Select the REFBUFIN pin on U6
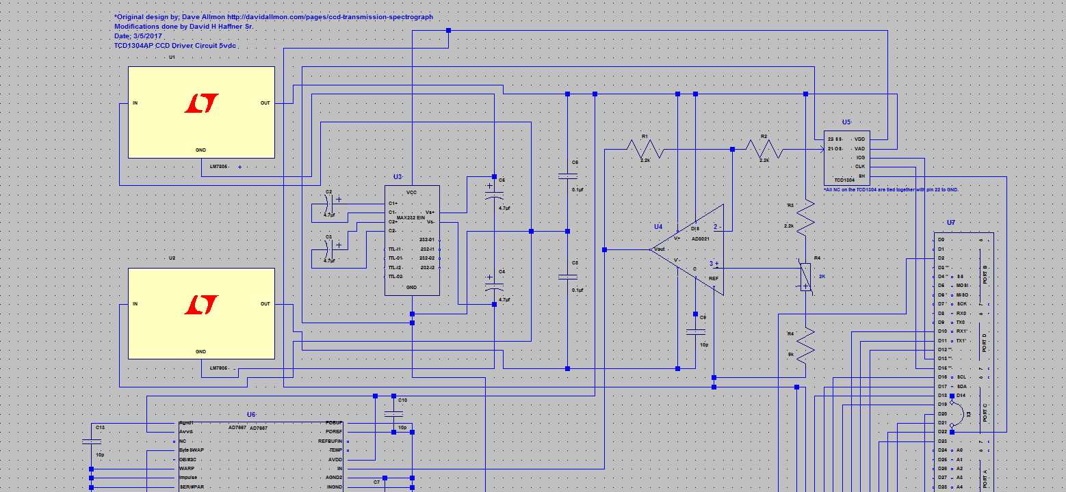 point(330,441)
